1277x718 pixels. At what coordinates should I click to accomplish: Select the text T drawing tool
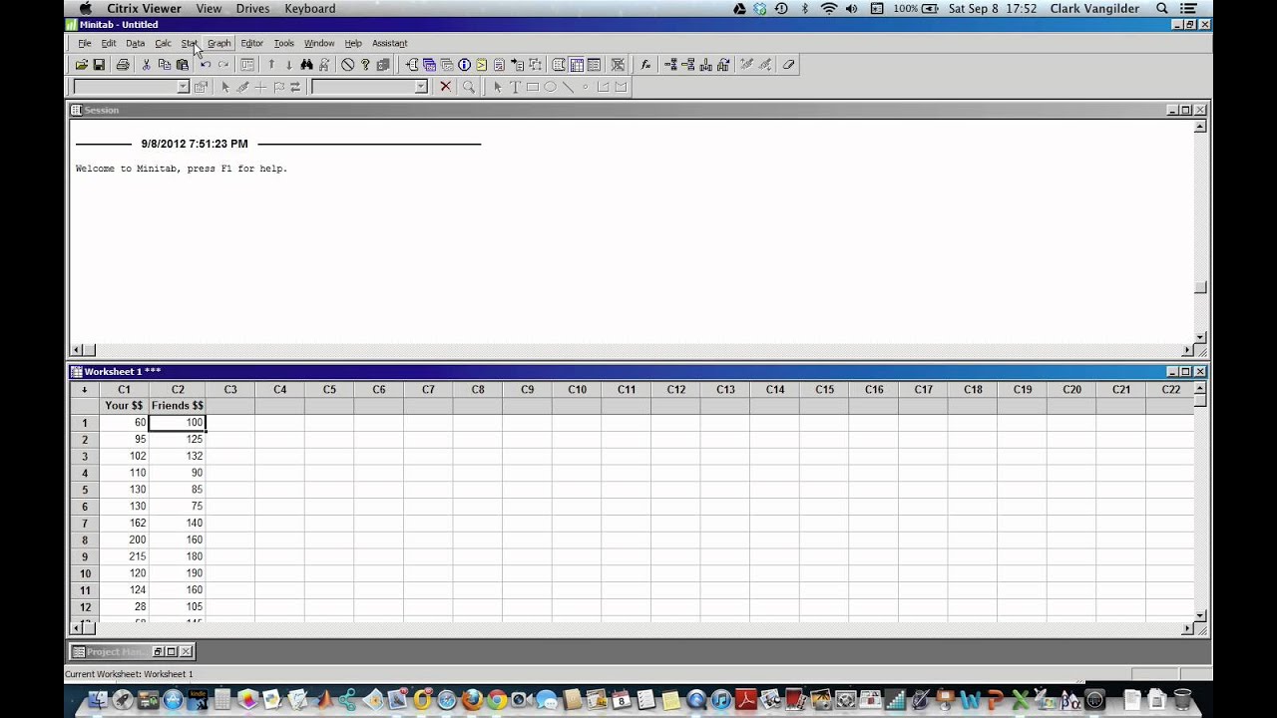[515, 87]
